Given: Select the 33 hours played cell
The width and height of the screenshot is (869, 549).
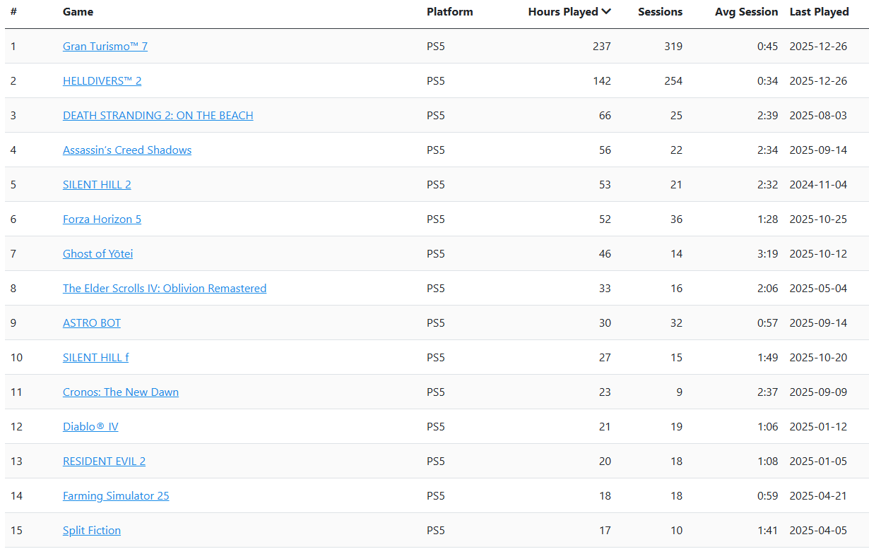Looking at the screenshot, I should 605,289.
